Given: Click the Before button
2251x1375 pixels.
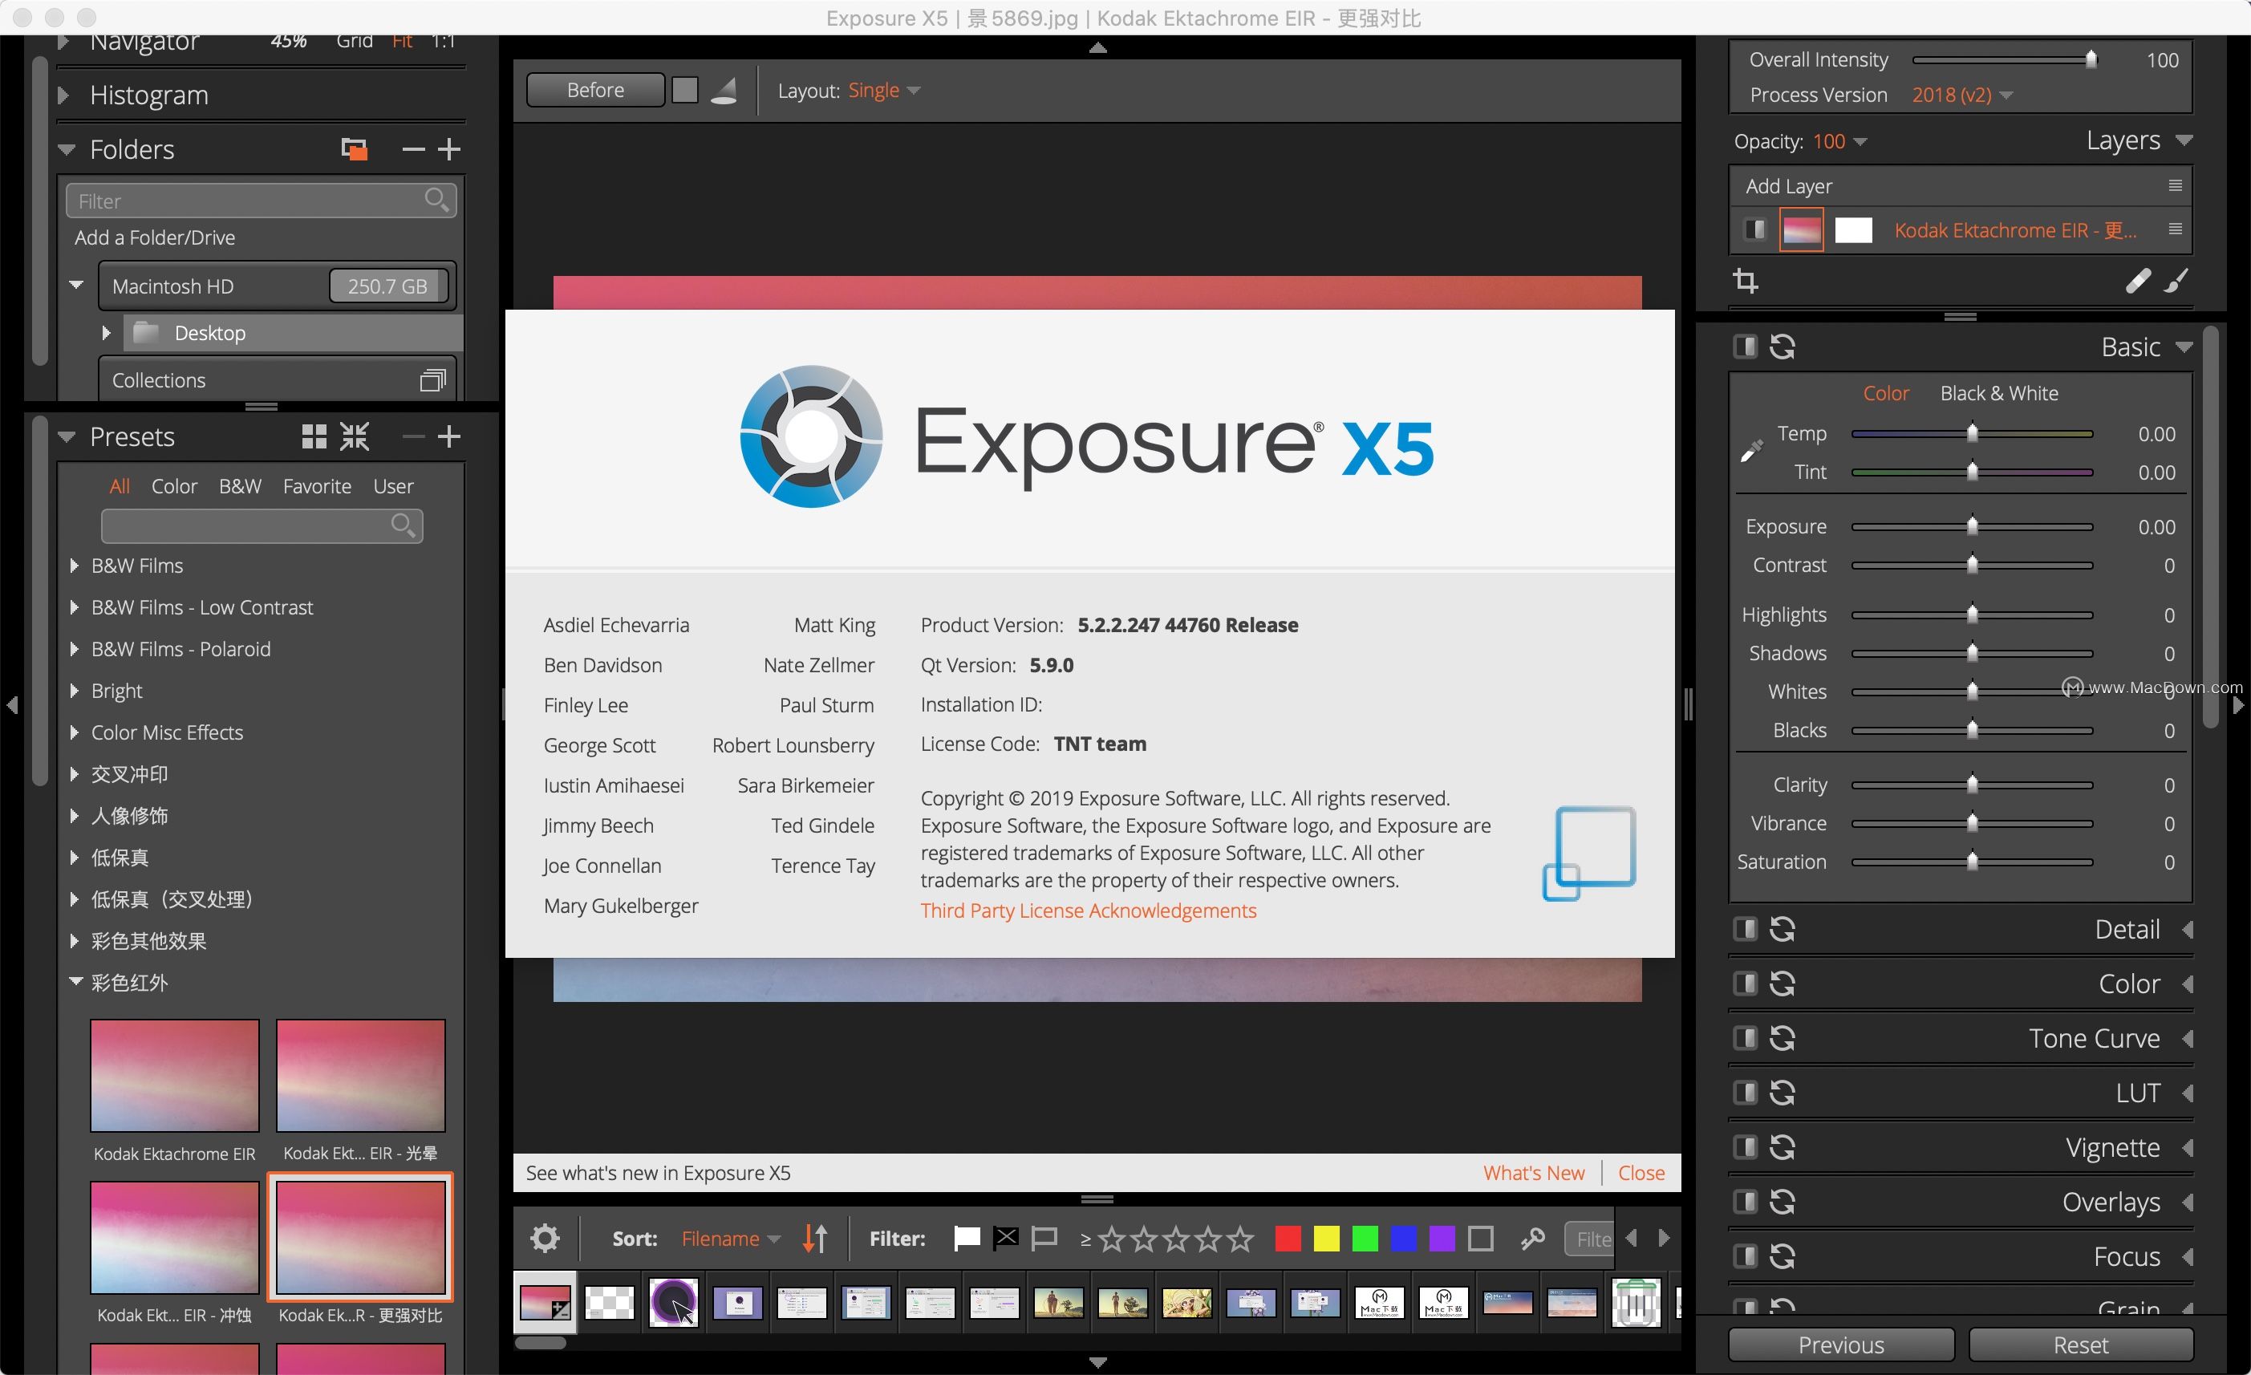Looking at the screenshot, I should (x=594, y=90).
